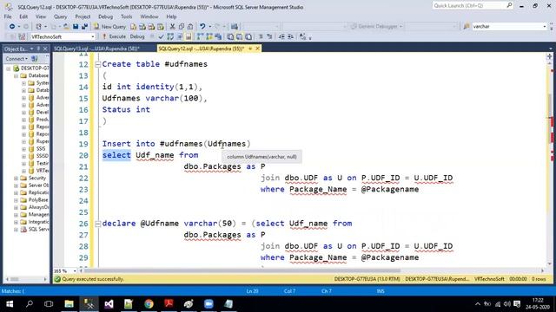Viewport: 556px width, 312px height.
Task: Open the Query menu
Action: [60, 16]
